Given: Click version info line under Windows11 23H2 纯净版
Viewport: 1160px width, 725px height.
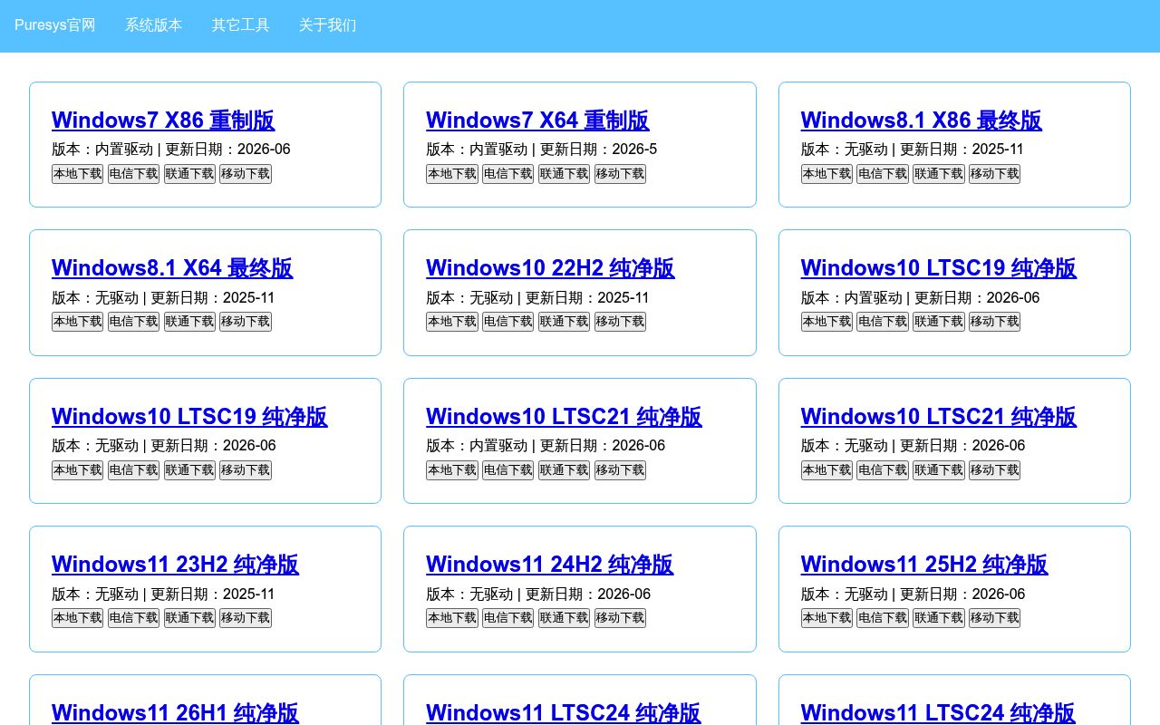Looking at the screenshot, I should coord(163,594).
